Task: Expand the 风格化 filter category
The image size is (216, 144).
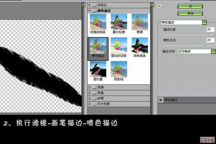Action: [x=90, y=5]
